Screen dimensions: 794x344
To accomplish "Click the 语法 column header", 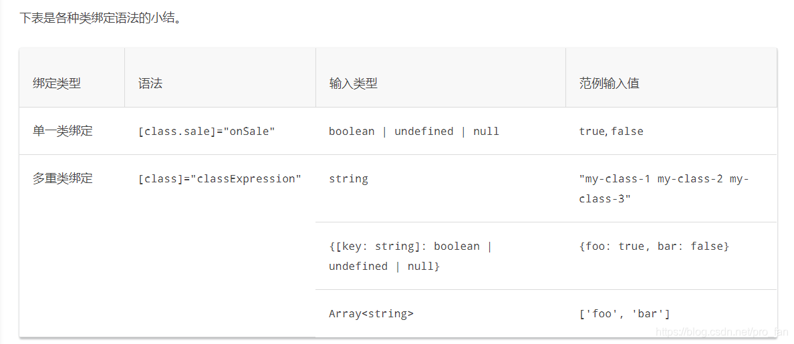I will click(150, 83).
